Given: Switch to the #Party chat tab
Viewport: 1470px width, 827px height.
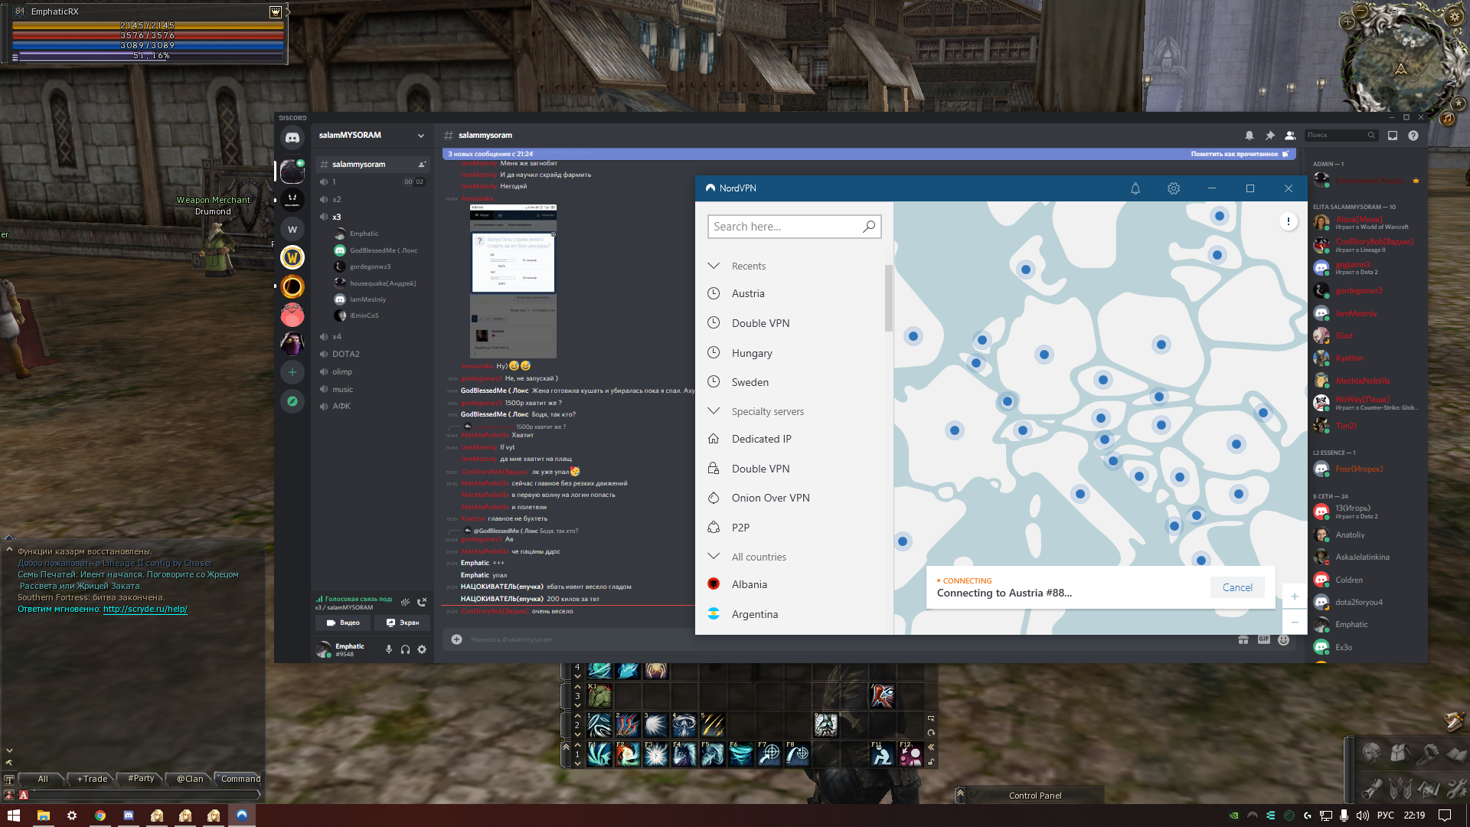Looking at the screenshot, I should [141, 779].
